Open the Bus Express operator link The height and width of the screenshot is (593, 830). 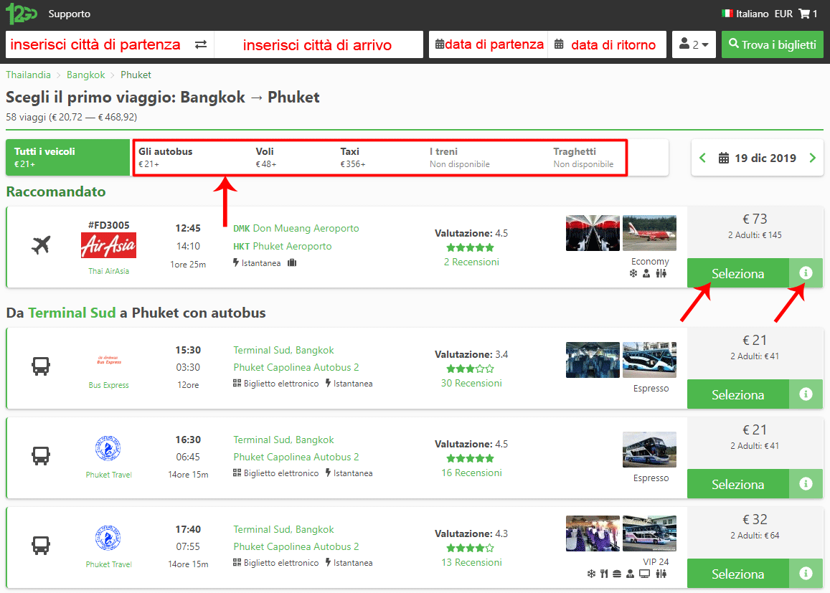pyautogui.click(x=108, y=385)
